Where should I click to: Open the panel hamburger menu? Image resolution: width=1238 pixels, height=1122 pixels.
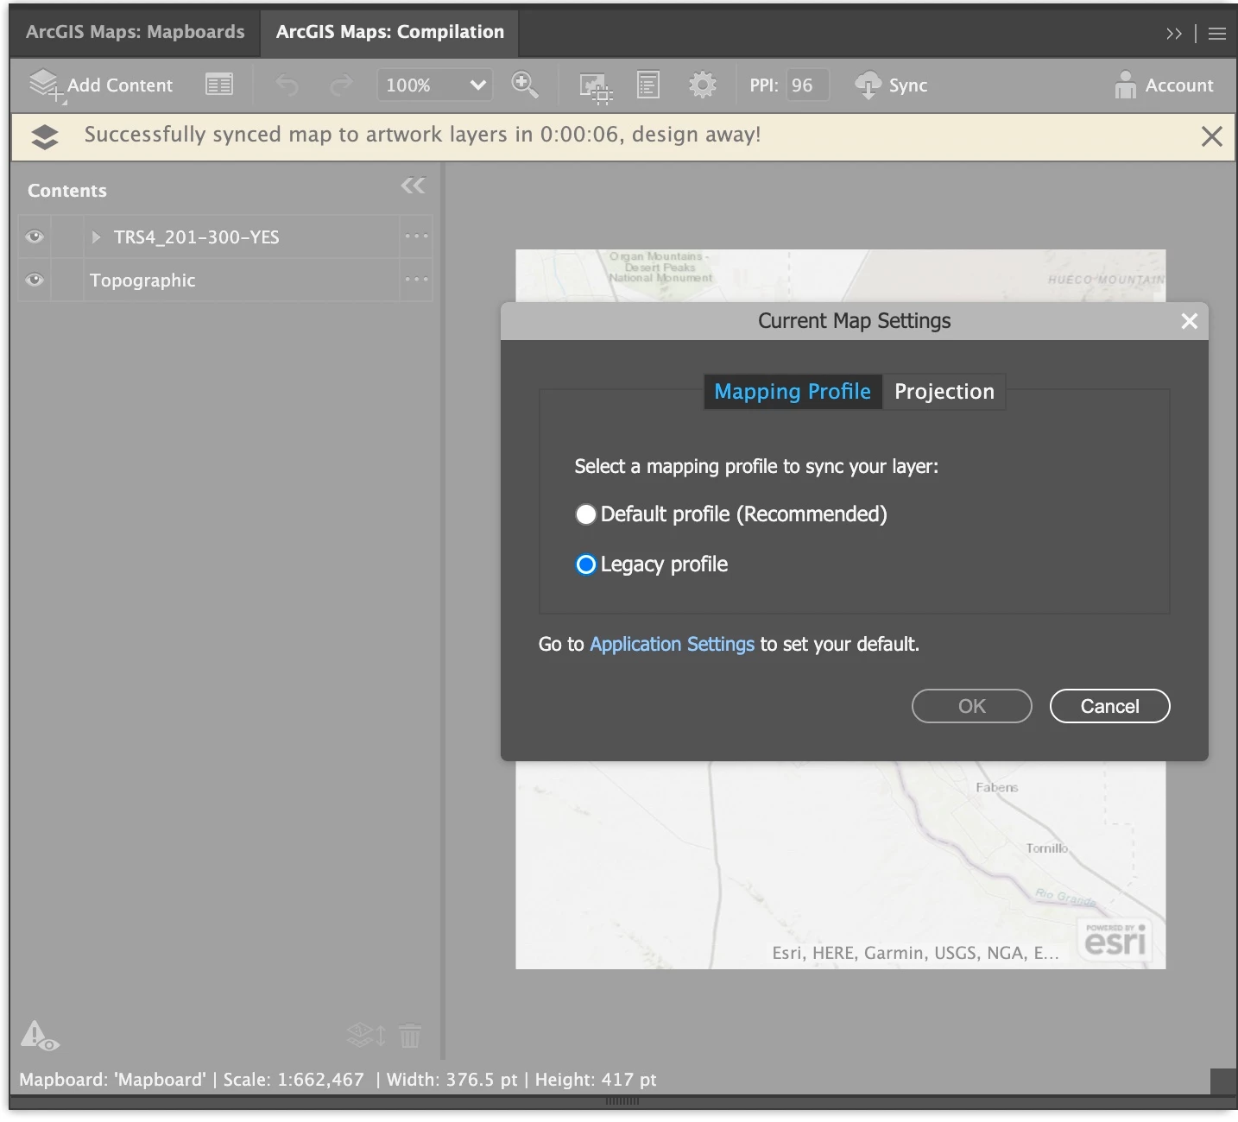[1217, 34]
